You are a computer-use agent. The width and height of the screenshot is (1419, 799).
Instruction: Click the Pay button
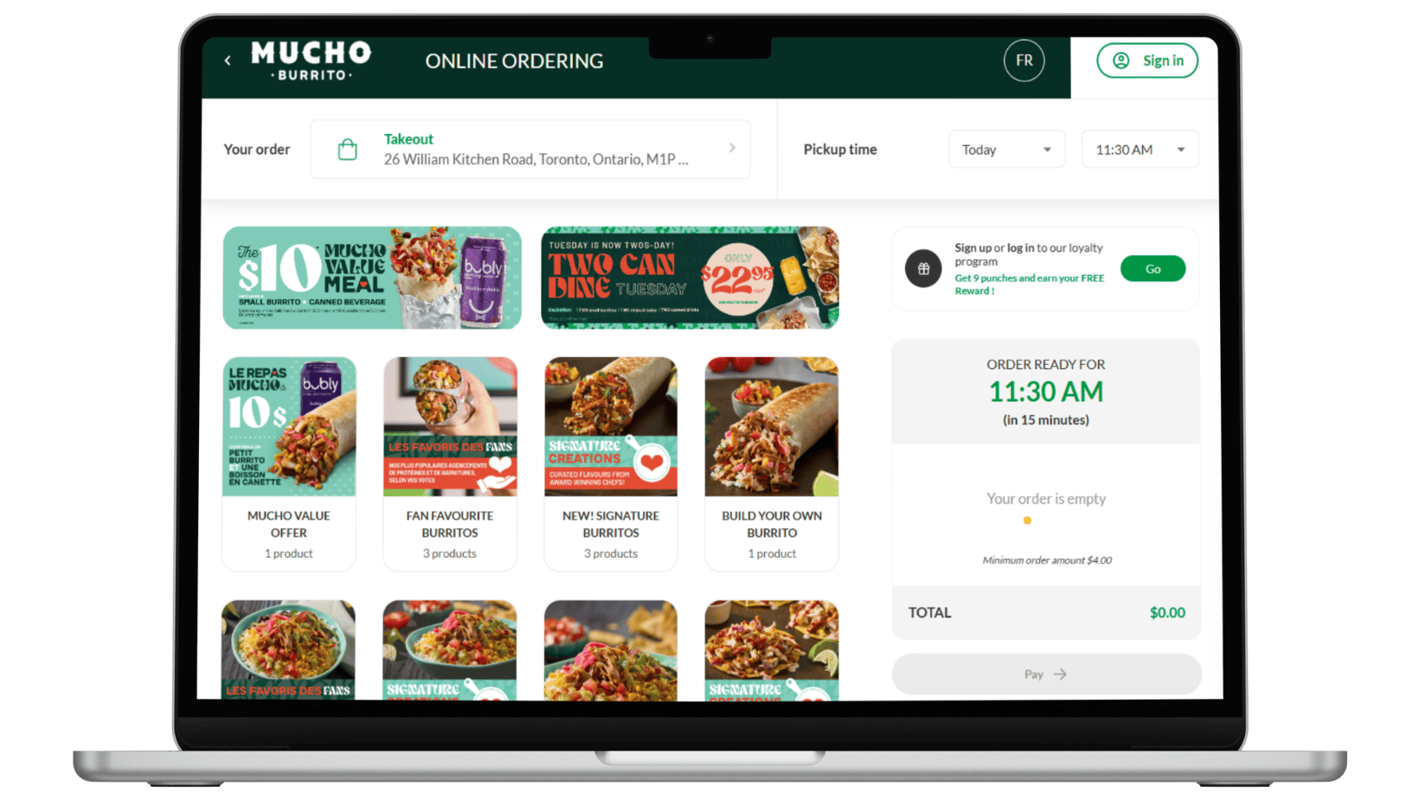point(1046,674)
